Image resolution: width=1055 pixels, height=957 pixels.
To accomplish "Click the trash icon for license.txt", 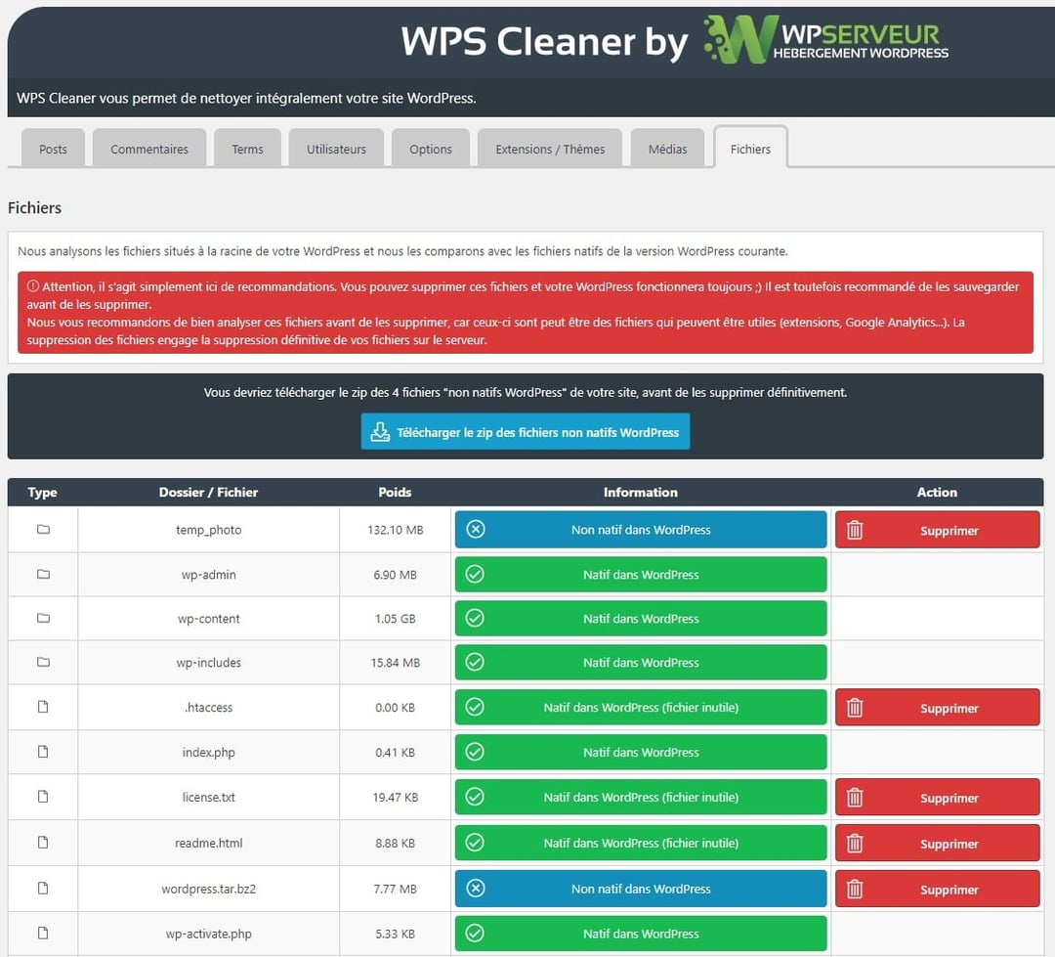I will [x=855, y=797].
